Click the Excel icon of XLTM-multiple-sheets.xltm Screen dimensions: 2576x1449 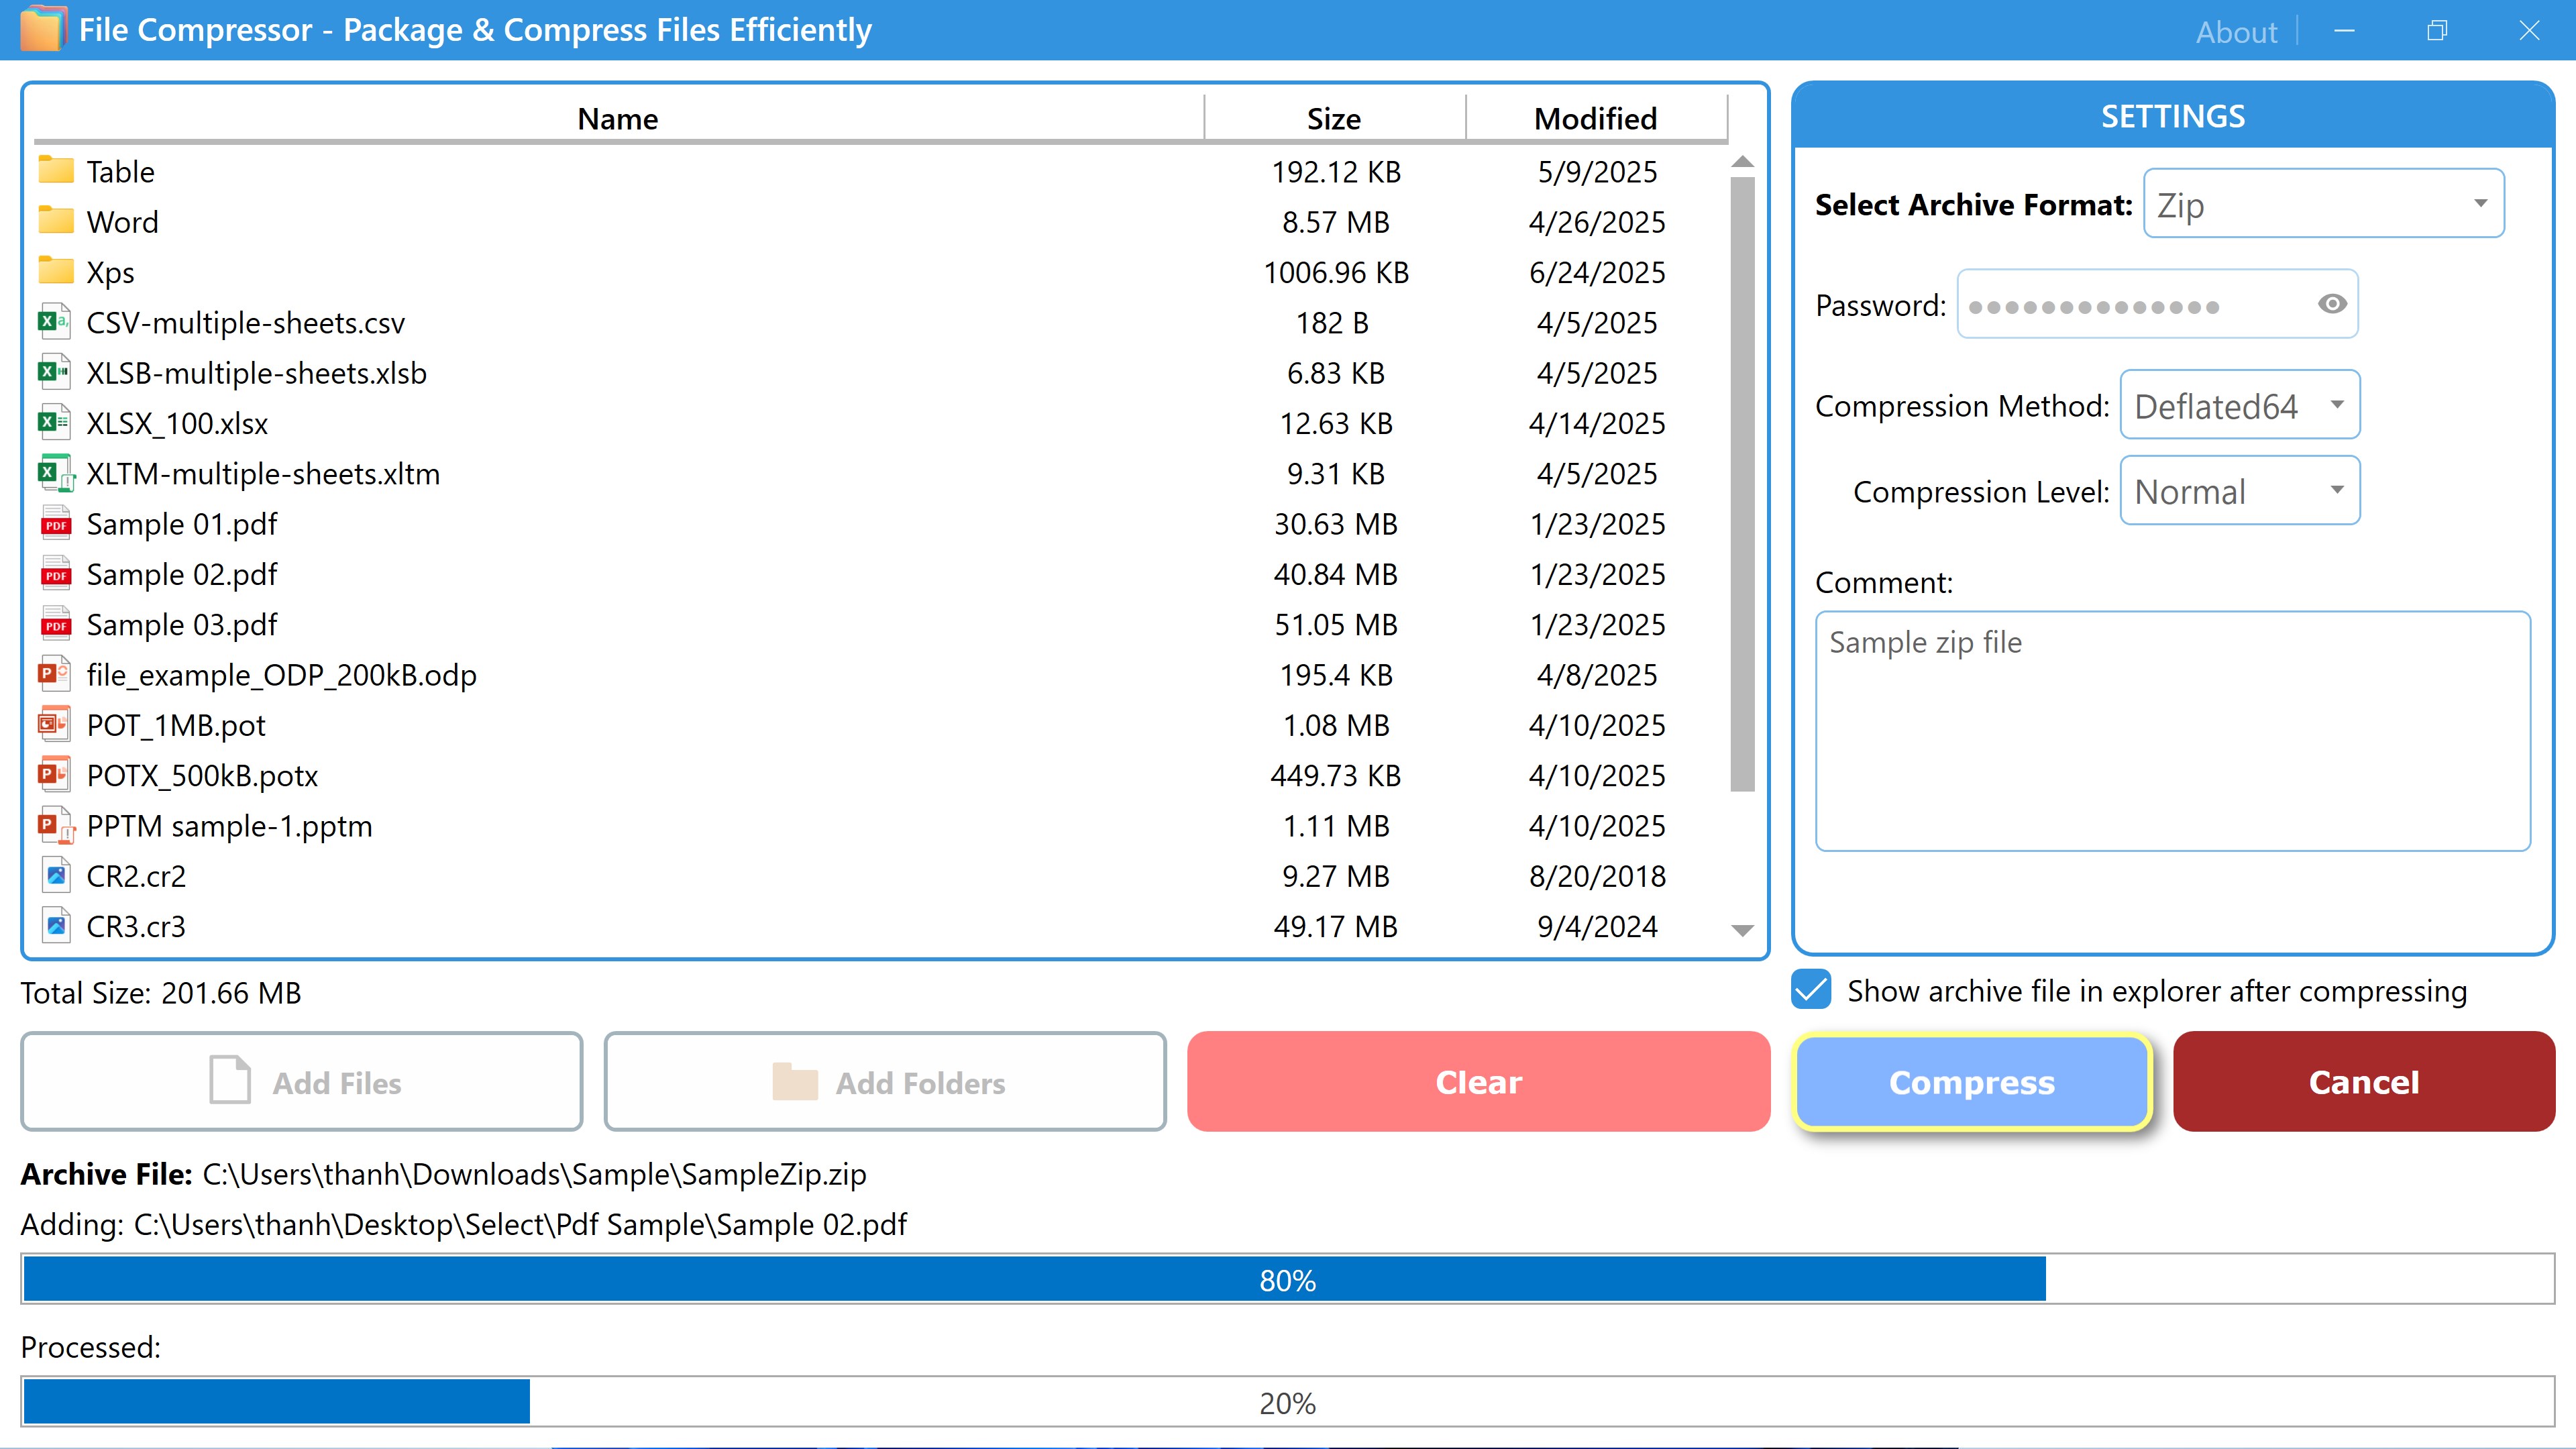(x=56, y=473)
